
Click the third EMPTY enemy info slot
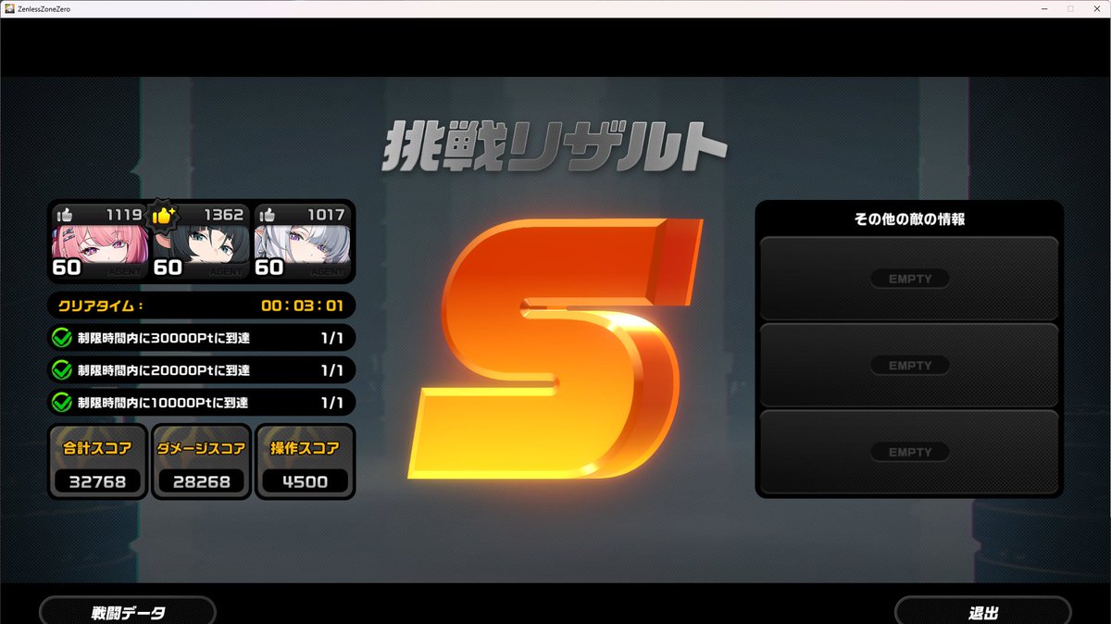pos(909,452)
